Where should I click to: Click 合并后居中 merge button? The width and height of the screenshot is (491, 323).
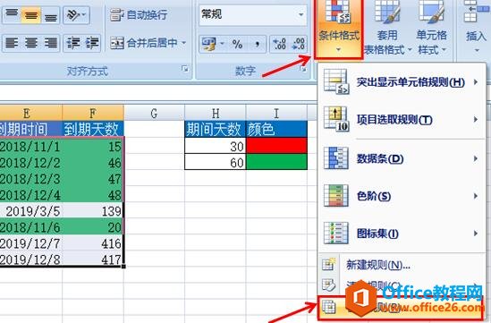144,43
